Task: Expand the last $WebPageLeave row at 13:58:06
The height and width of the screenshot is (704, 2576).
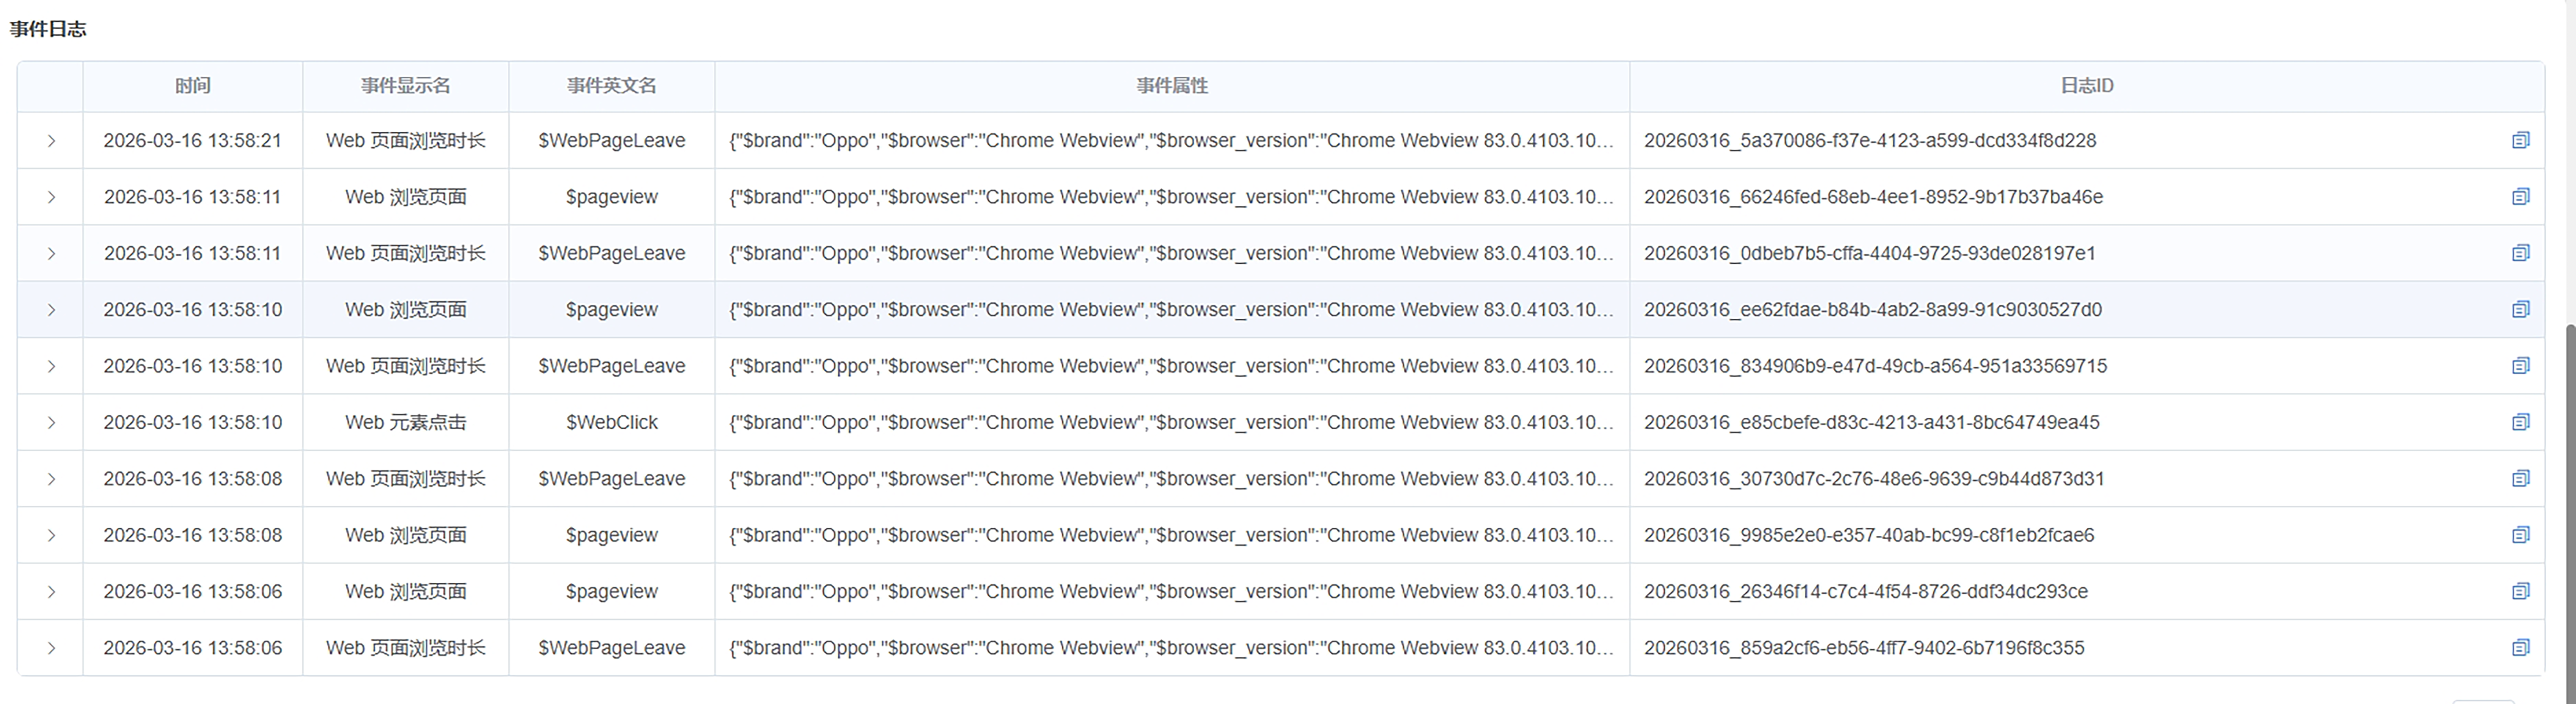Action: [x=51, y=648]
